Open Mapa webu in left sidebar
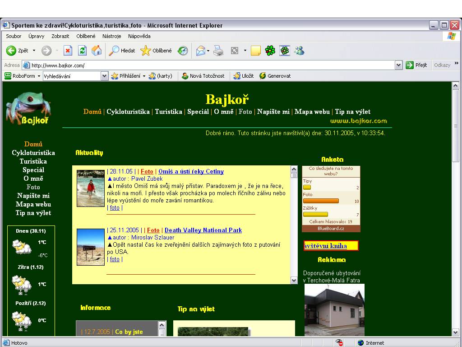462x347 pixels. [x=33, y=204]
